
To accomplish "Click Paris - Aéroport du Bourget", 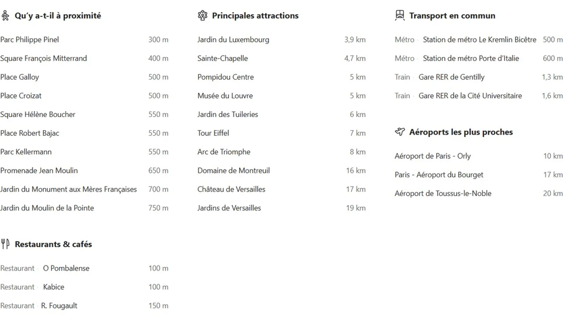I will point(439,175).
